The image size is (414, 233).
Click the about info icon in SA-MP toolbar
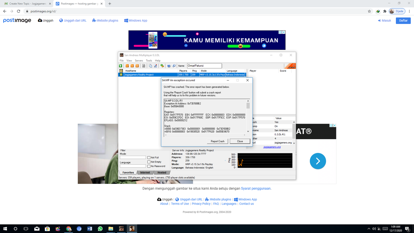(174, 66)
